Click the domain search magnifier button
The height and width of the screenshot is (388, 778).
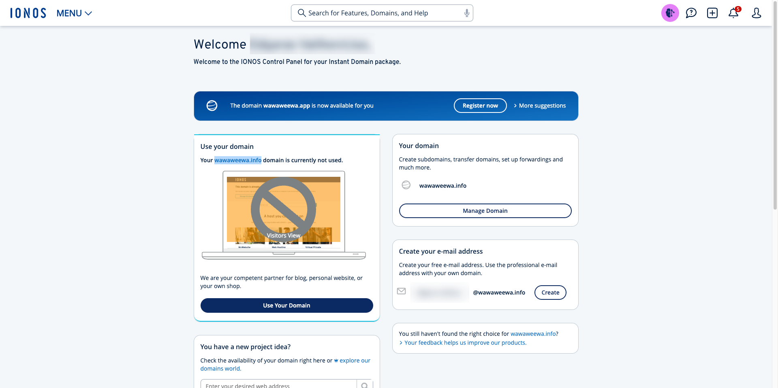point(365,384)
